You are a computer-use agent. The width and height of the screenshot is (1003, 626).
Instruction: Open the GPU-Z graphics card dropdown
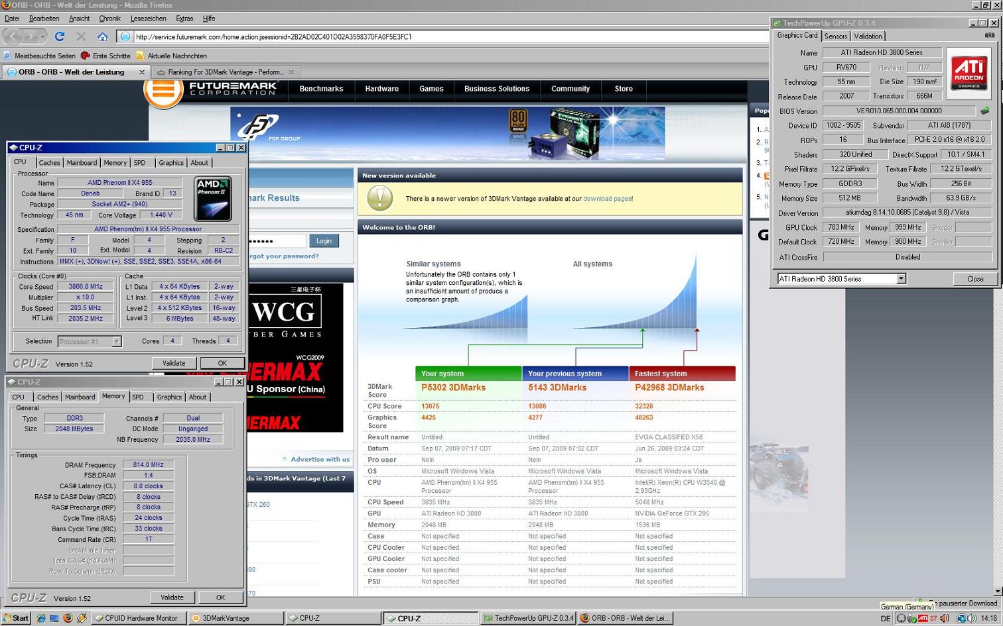point(901,279)
